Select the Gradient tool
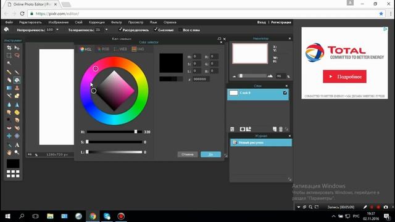The height and width of the screenshot is (222, 395). (9, 88)
